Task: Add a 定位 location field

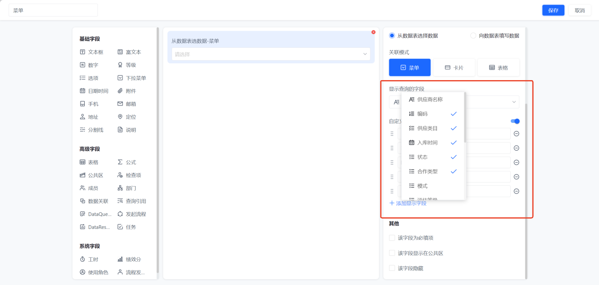Action: click(x=127, y=117)
